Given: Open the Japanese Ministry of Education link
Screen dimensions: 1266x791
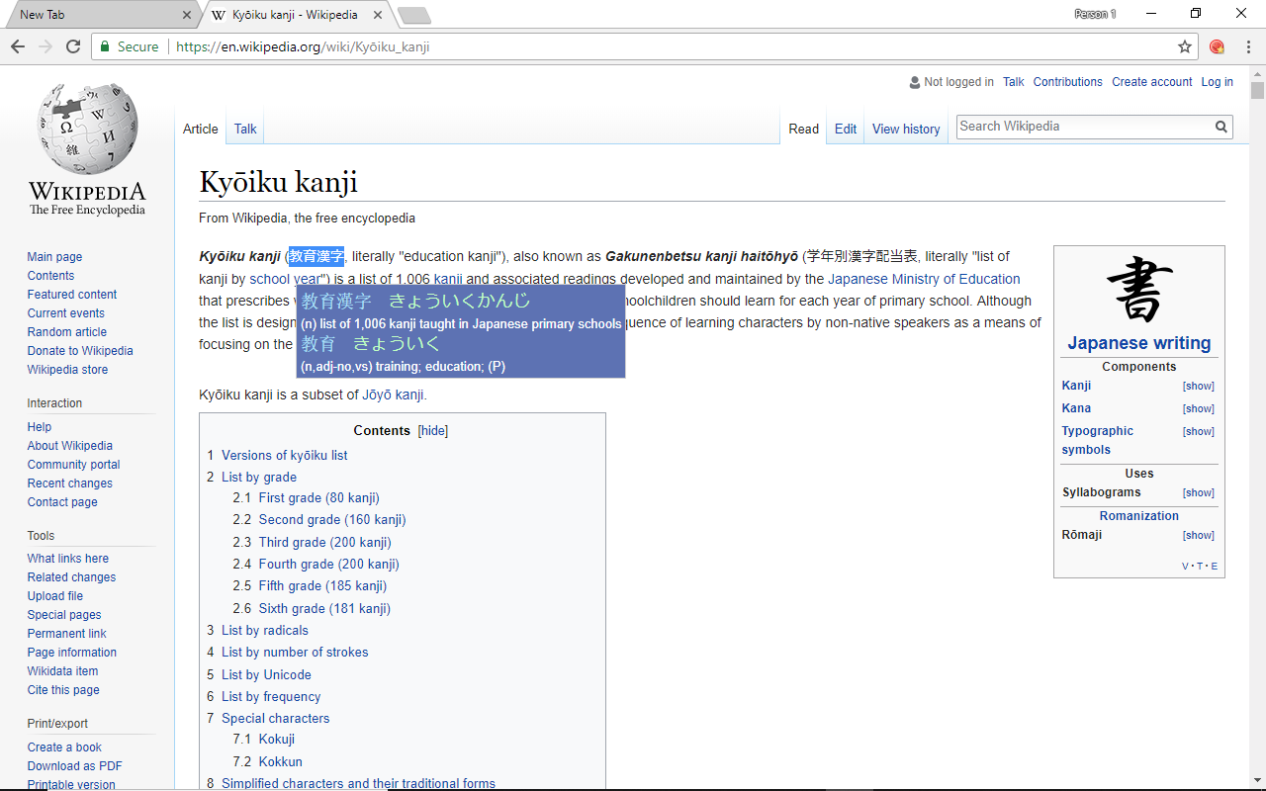Looking at the screenshot, I should point(924,279).
